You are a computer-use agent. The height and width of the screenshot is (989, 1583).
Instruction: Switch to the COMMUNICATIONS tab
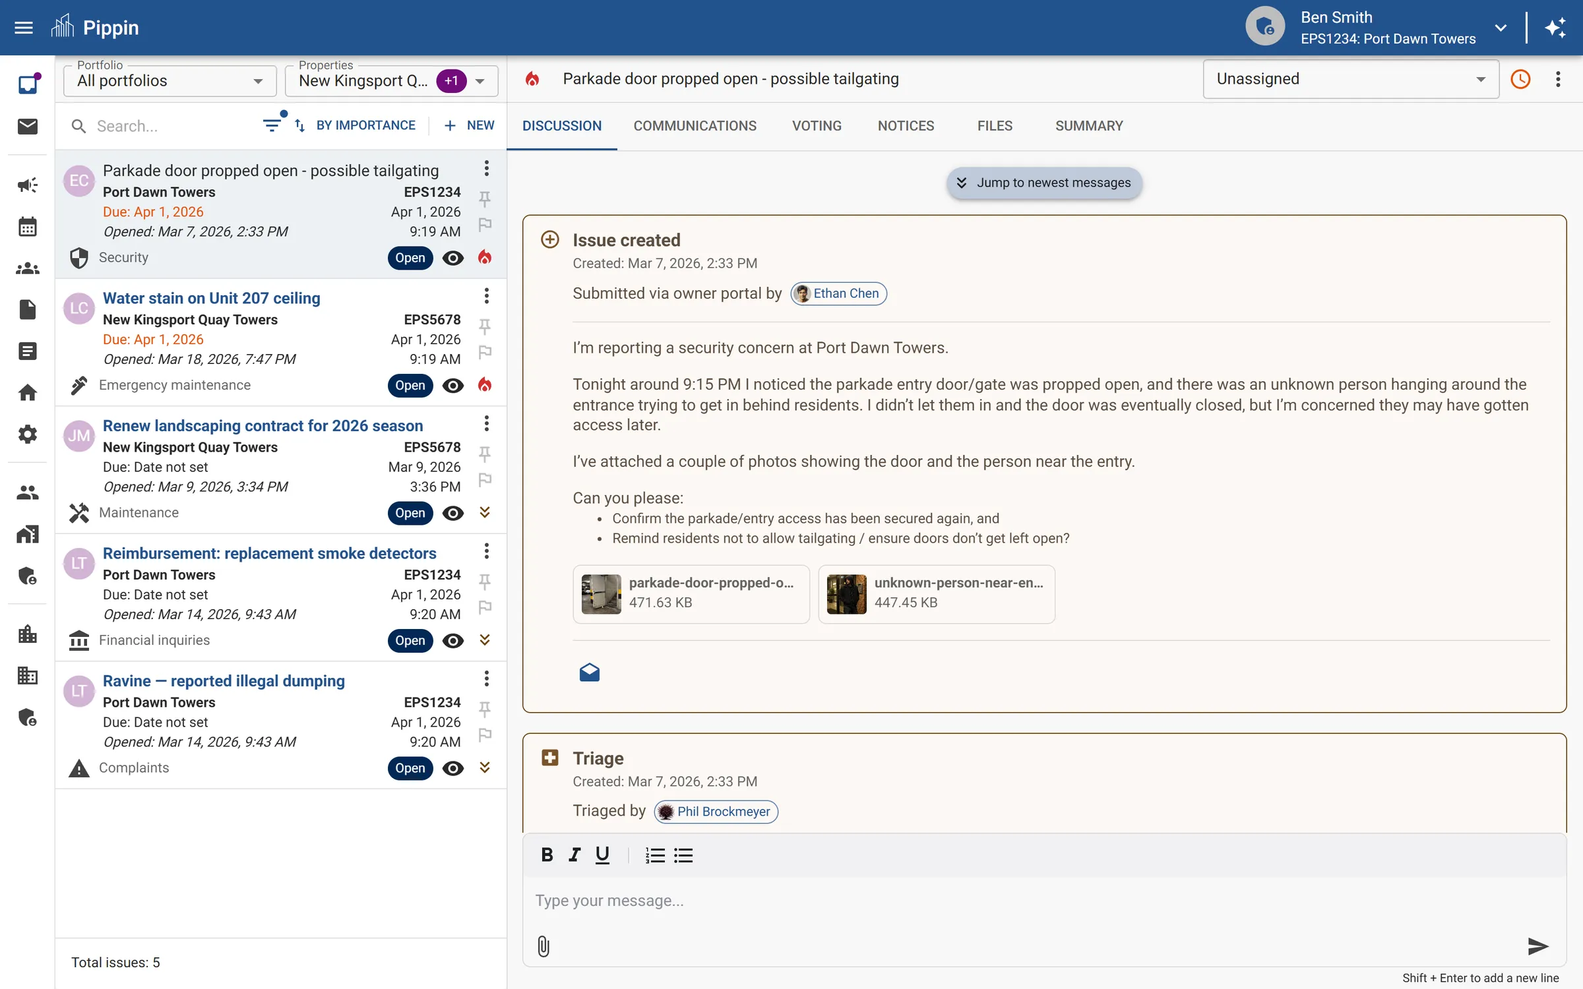coord(694,126)
